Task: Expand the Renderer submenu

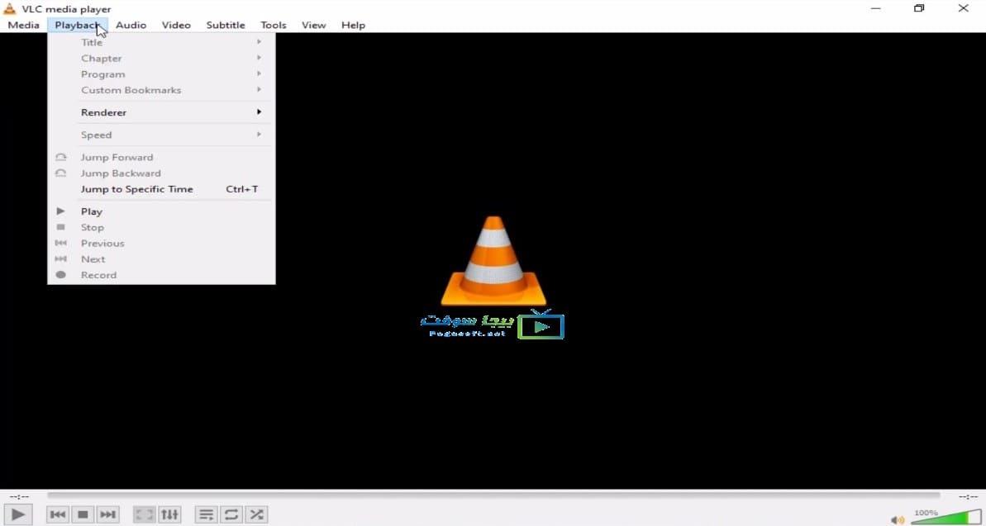Action: pyautogui.click(x=161, y=112)
